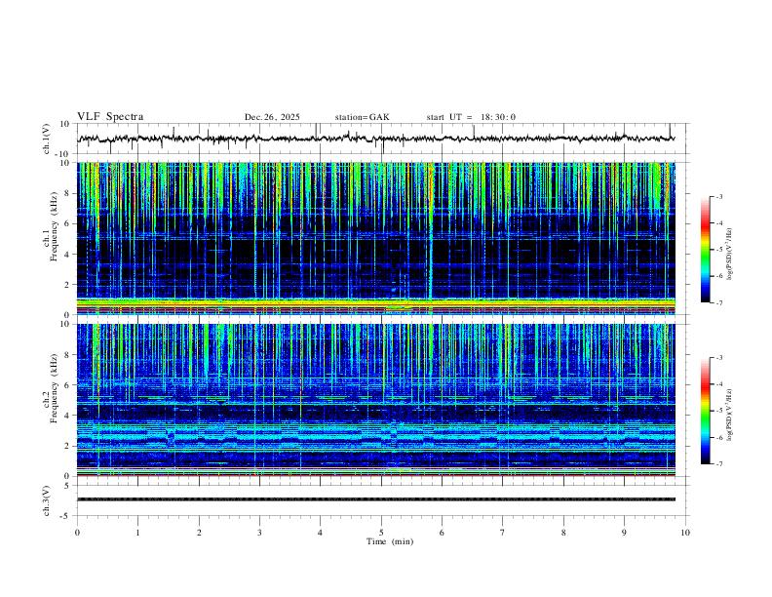Click the "6" kHz tick on ch.1 frequency axis

(x=68, y=223)
